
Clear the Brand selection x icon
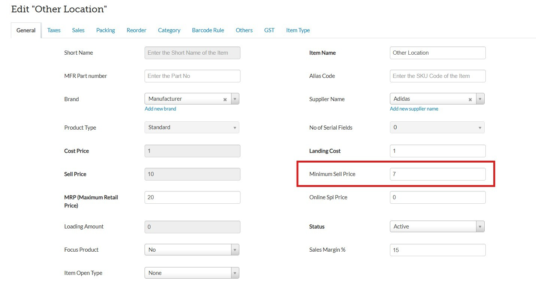(225, 100)
